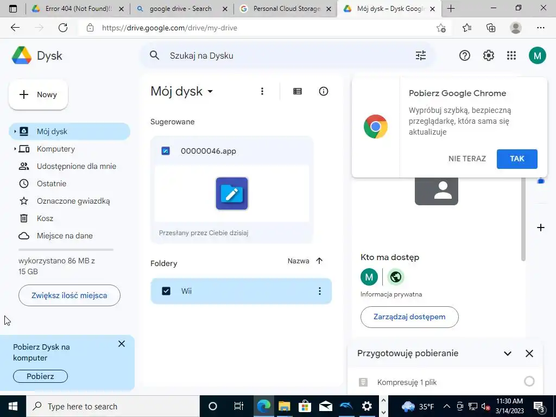
Task: Expand the Komputery tree arrow
Action: (x=15, y=149)
